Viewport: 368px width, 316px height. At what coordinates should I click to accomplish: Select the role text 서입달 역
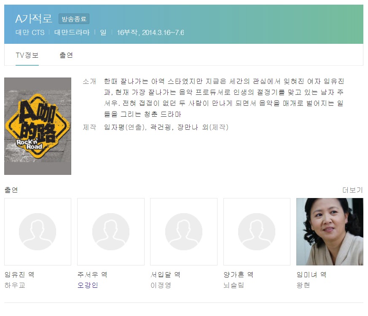click(166, 274)
